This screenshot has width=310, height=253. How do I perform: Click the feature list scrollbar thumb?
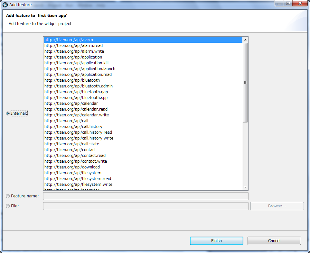pyautogui.click(x=245, y=83)
